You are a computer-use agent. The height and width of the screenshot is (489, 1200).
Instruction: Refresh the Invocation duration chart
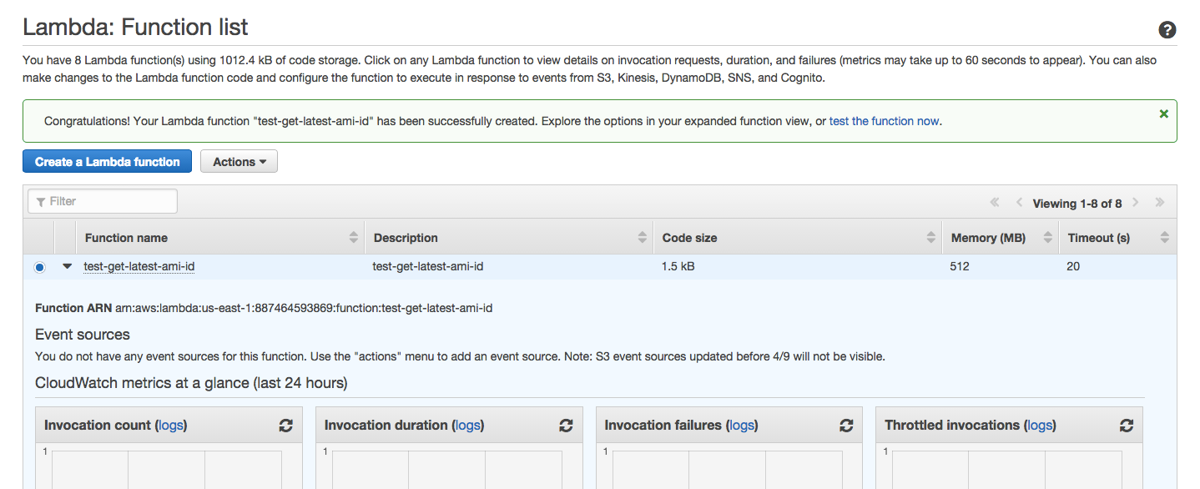[x=566, y=425]
